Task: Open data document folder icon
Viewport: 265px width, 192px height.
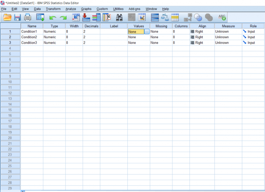Action: tap(7, 17)
